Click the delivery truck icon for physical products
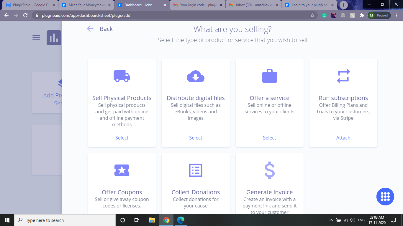This screenshot has height=226, width=403. click(x=122, y=76)
